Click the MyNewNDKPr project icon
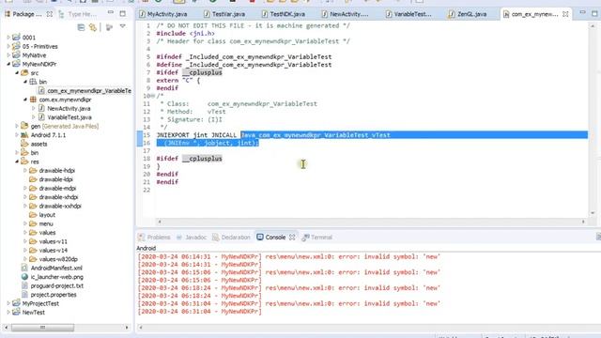Image resolution: width=601 pixels, height=338 pixels. (x=16, y=64)
